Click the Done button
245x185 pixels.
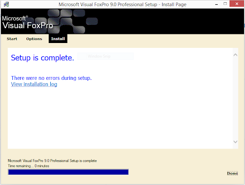[x=233, y=174]
